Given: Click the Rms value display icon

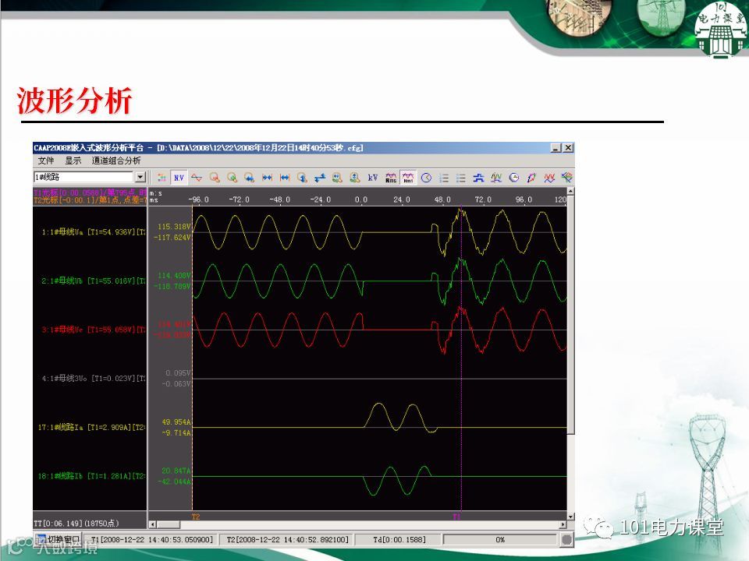Looking at the screenshot, I should [x=390, y=178].
